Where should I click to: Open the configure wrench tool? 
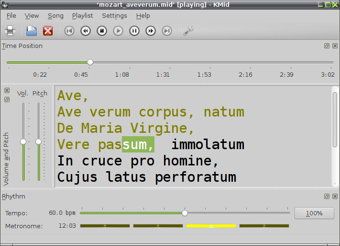point(188,31)
